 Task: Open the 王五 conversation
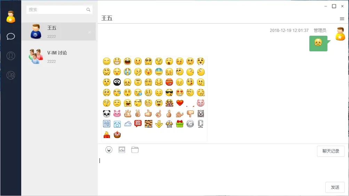coord(59,32)
